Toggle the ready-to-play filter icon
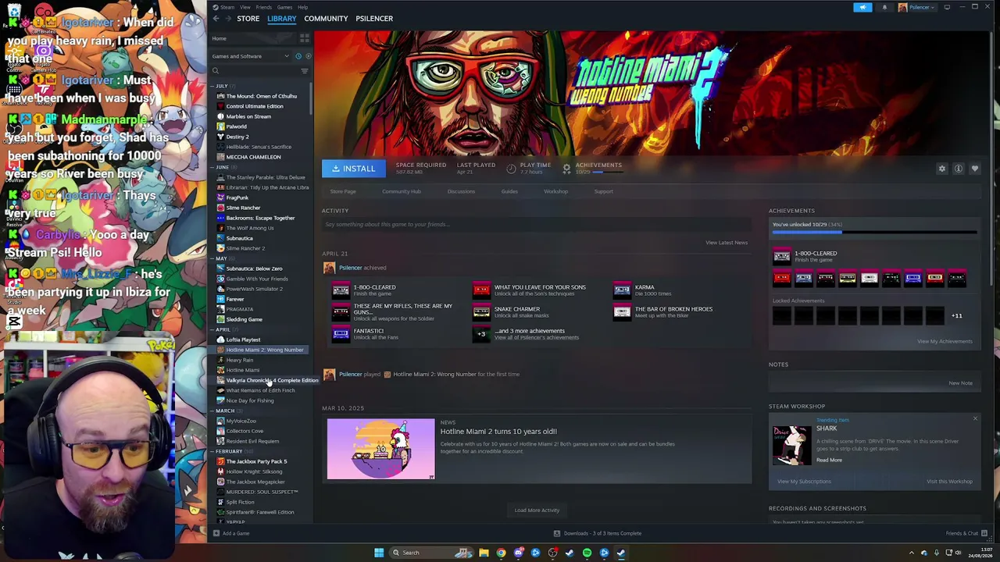 (308, 56)
